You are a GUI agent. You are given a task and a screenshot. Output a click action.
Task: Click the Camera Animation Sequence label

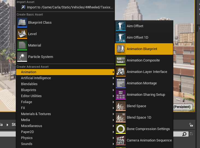(x=149, y=140)
